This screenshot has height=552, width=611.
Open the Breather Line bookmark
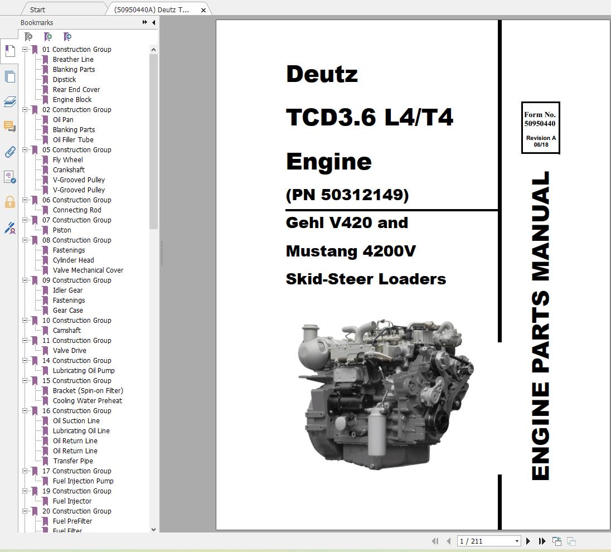coord(73,60)
